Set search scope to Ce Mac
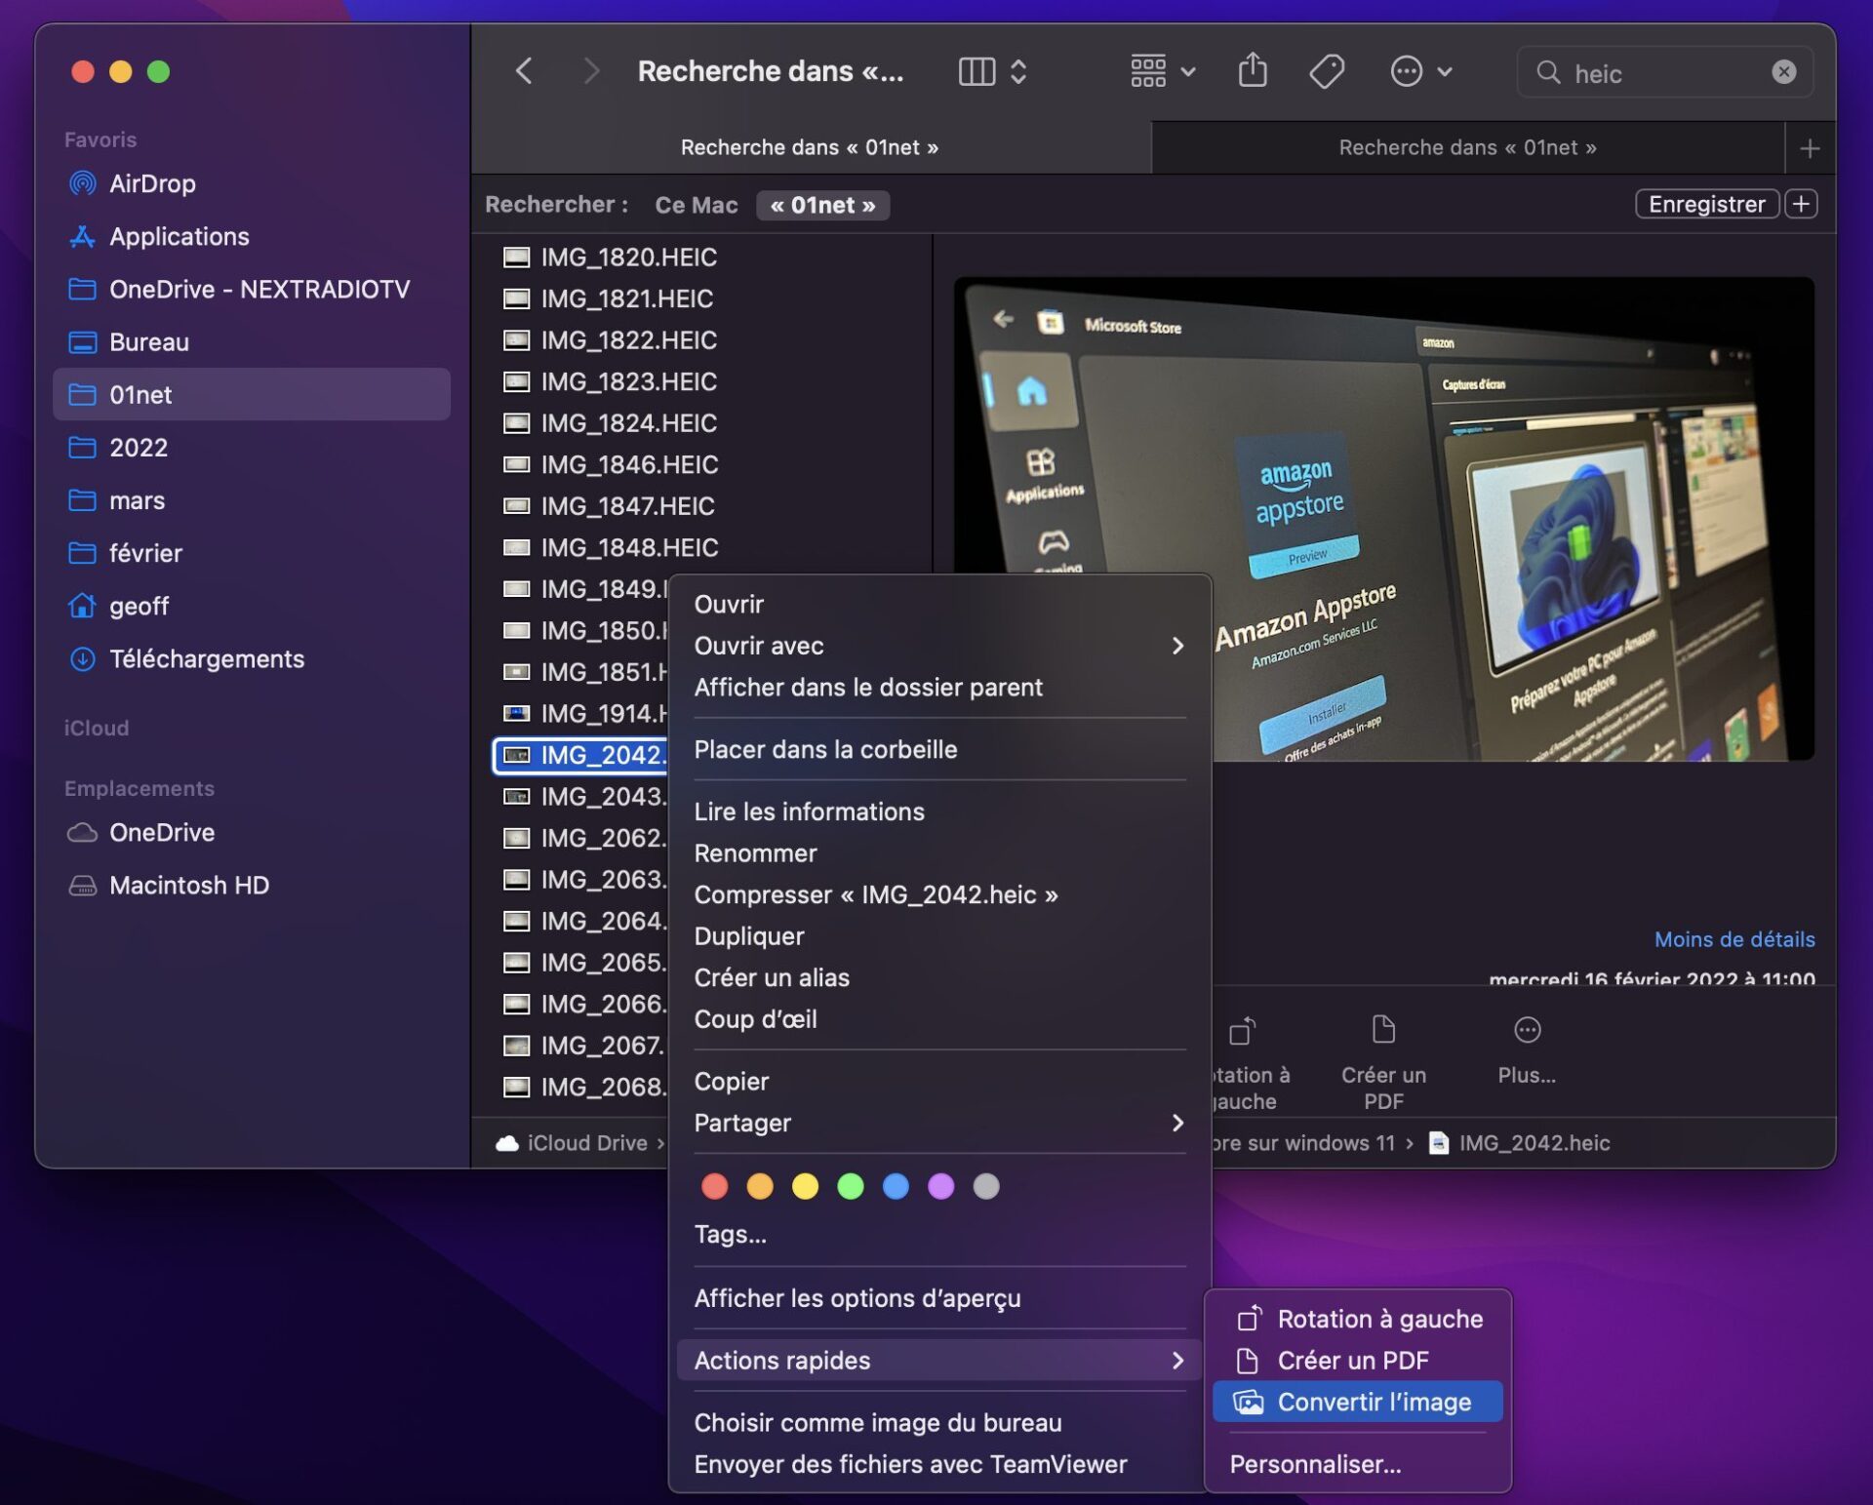The image size is (1873, 1505). [x=696, y=205]
